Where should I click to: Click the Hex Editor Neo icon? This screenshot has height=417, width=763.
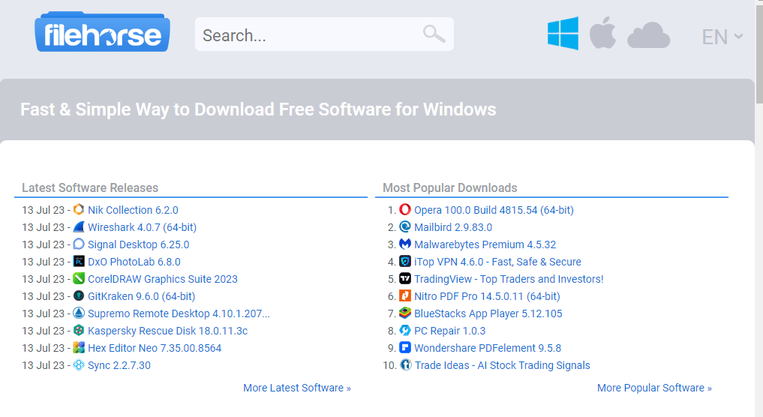(79, 348)
